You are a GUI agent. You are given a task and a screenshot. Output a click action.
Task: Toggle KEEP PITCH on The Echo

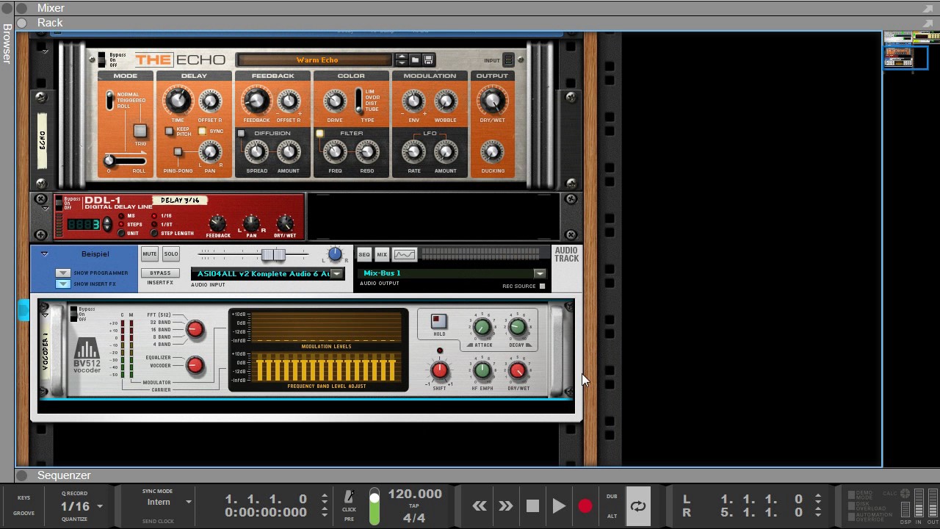169,132
